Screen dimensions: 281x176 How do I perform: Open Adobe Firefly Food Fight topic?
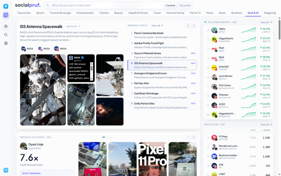[x=162, y=45]
